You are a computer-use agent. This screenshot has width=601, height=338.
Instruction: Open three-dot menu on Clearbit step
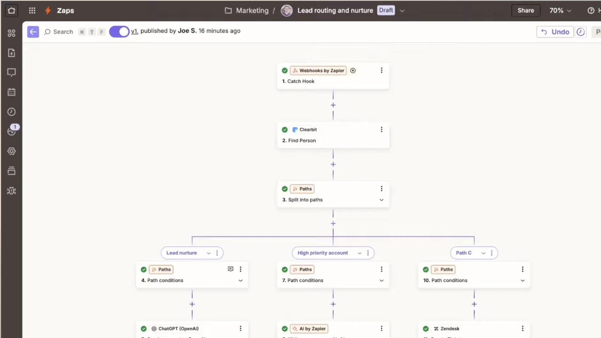[382, 130]
